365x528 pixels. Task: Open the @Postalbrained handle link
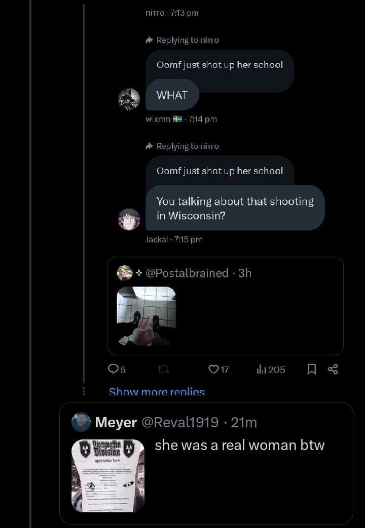[x=187, y=273]
